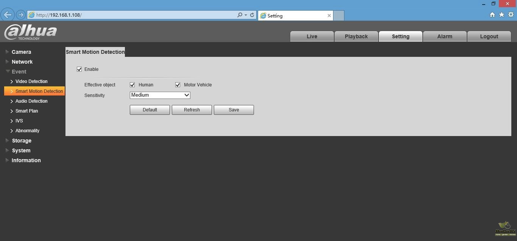This screenshot has width=517, height=241.
Task: Expand the Camera menu section
Action: coord(21,52)
